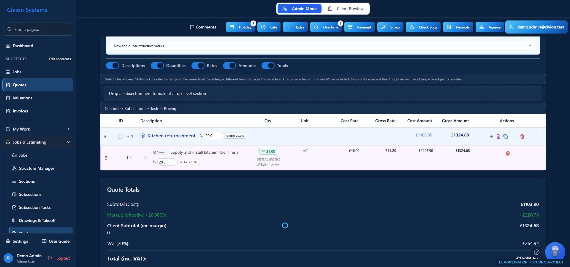This screenshot has width=570, height=267.
Task: Grab the drag handle of the Kitchen refurbishment row
Action: [105, 136]
